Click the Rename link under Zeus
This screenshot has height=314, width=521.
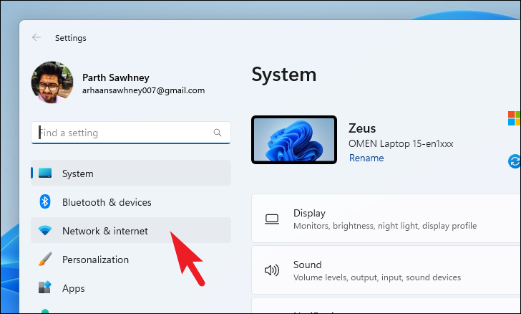[x=366, y=158]
